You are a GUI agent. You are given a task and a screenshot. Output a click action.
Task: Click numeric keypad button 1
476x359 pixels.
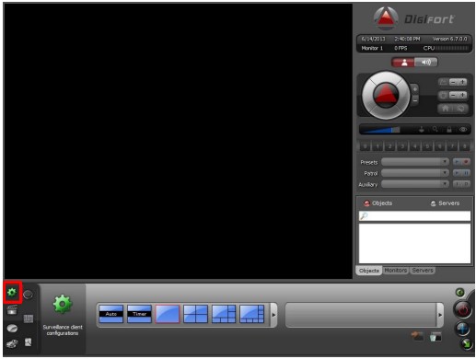coord(377,146)
